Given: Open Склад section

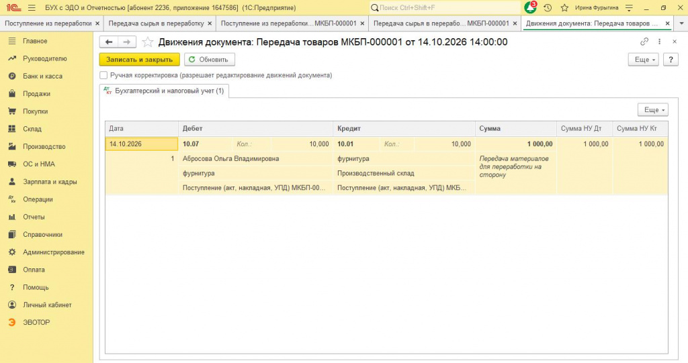Looking at the screenshot, I should point(32,129).
